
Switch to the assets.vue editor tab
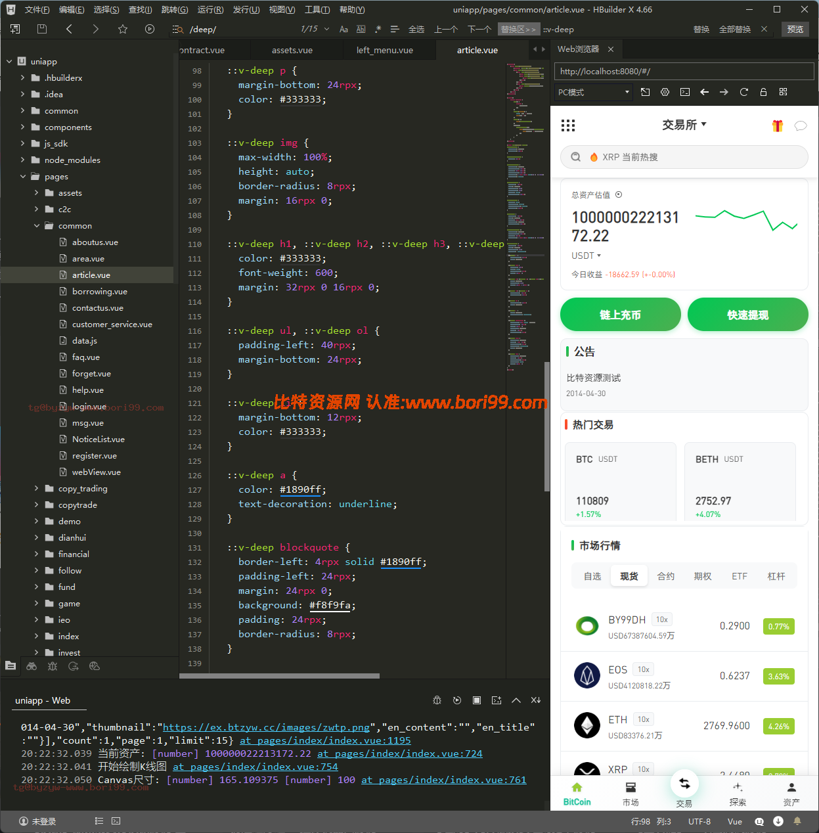pyautogui.click(x=292, y=50)
